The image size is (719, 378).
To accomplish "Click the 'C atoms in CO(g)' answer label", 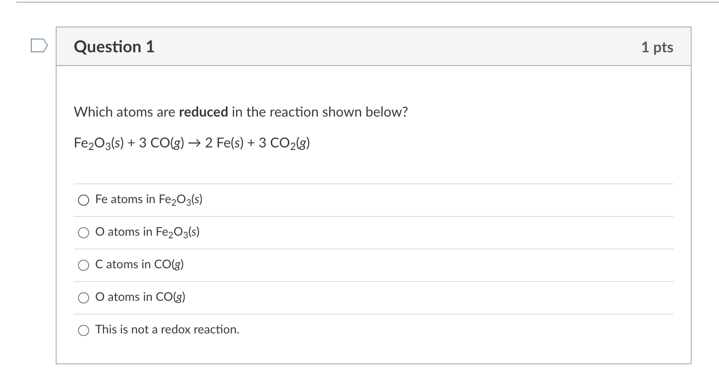I will (139, 264).
